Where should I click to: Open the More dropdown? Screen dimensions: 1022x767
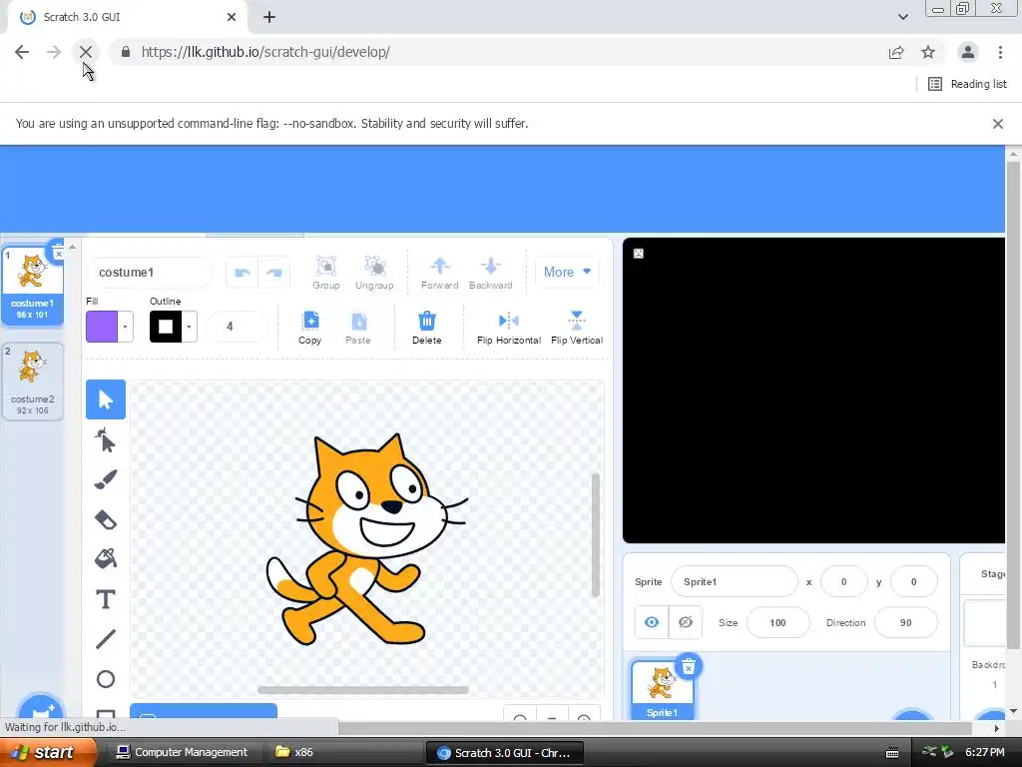pyautogui.click(x=567, y=272)
